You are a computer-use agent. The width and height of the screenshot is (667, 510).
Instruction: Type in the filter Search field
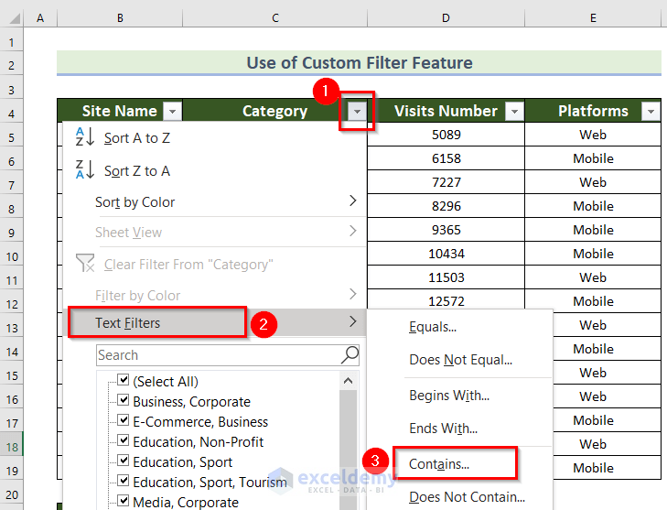[x=215, y=355]
